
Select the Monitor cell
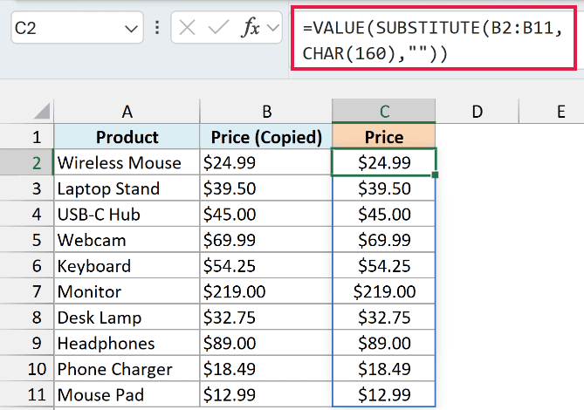click(x=127, y=291)
